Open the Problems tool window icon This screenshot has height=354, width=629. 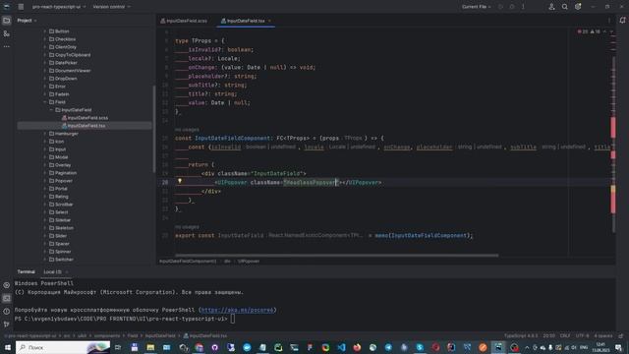pyautogui.click(x=7, y=311)
